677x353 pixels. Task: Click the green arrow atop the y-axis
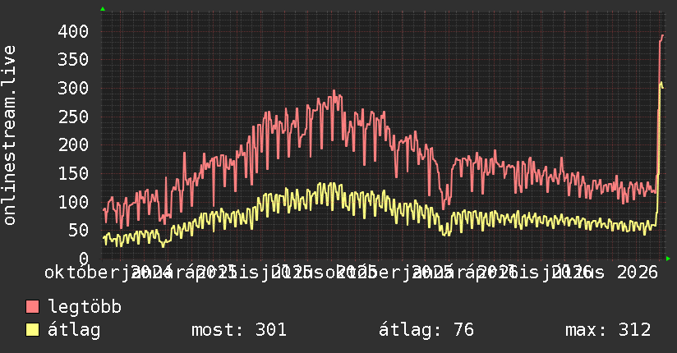pos(103,9)
